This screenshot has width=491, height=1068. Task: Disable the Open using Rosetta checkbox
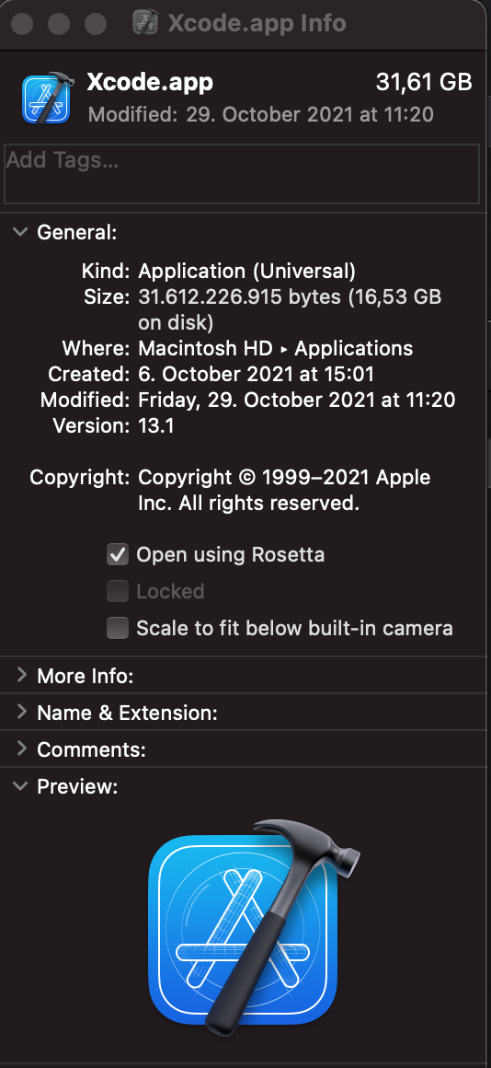(118, 555)
